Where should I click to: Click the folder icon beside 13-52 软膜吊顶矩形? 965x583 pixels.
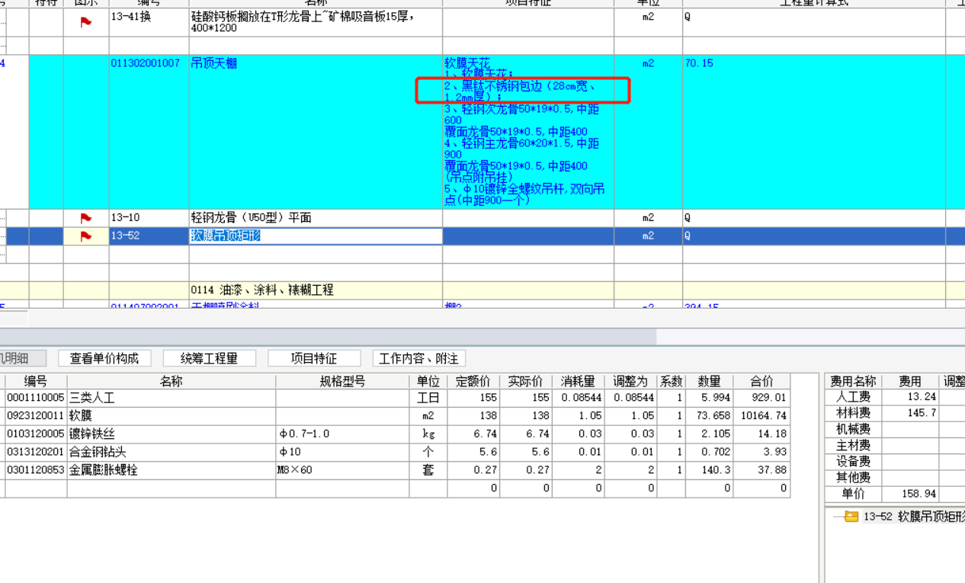pos(851,517)
